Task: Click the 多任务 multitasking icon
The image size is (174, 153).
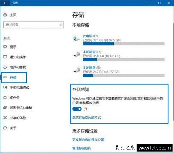Action: (x=5, y=97)
